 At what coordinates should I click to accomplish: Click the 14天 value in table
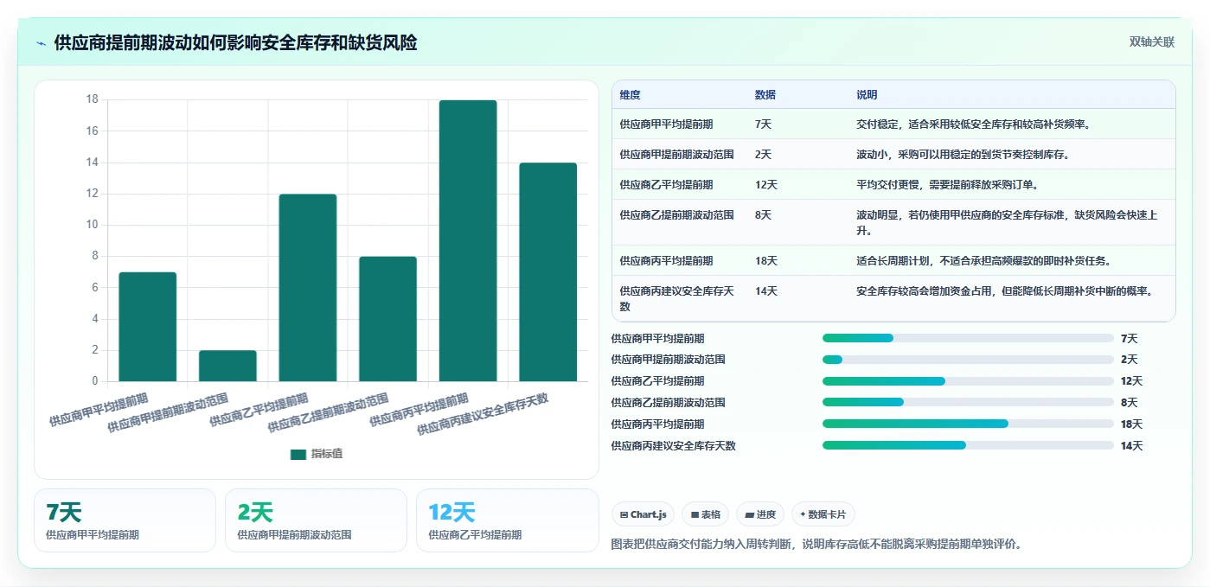[765, 291]
